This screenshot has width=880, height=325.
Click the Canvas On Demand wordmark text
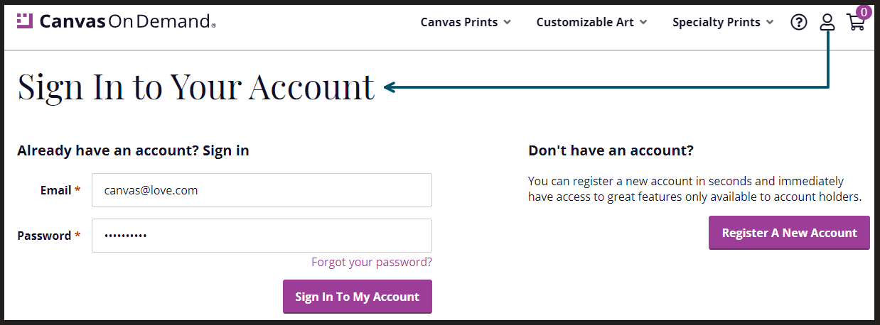coord(128,22)
